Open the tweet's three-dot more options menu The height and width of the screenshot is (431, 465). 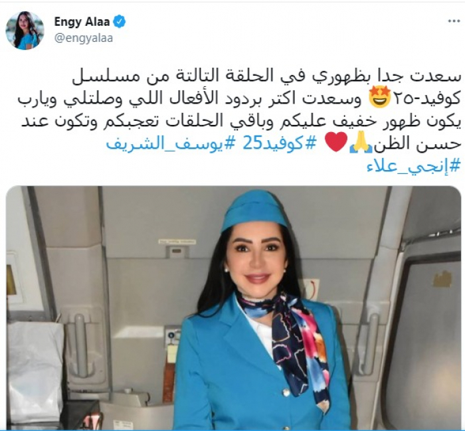(x=454, y=22)
